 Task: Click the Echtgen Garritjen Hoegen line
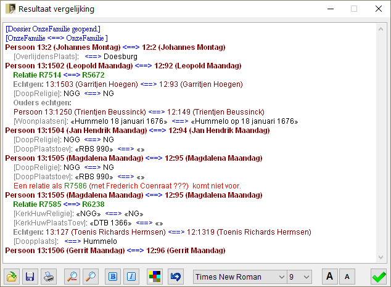tap(128, 84)
